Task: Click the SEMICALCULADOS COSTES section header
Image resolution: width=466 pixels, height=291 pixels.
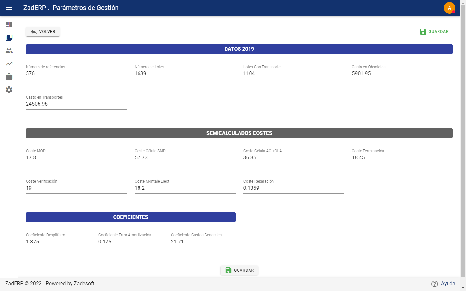Action: tap(239, 133)
